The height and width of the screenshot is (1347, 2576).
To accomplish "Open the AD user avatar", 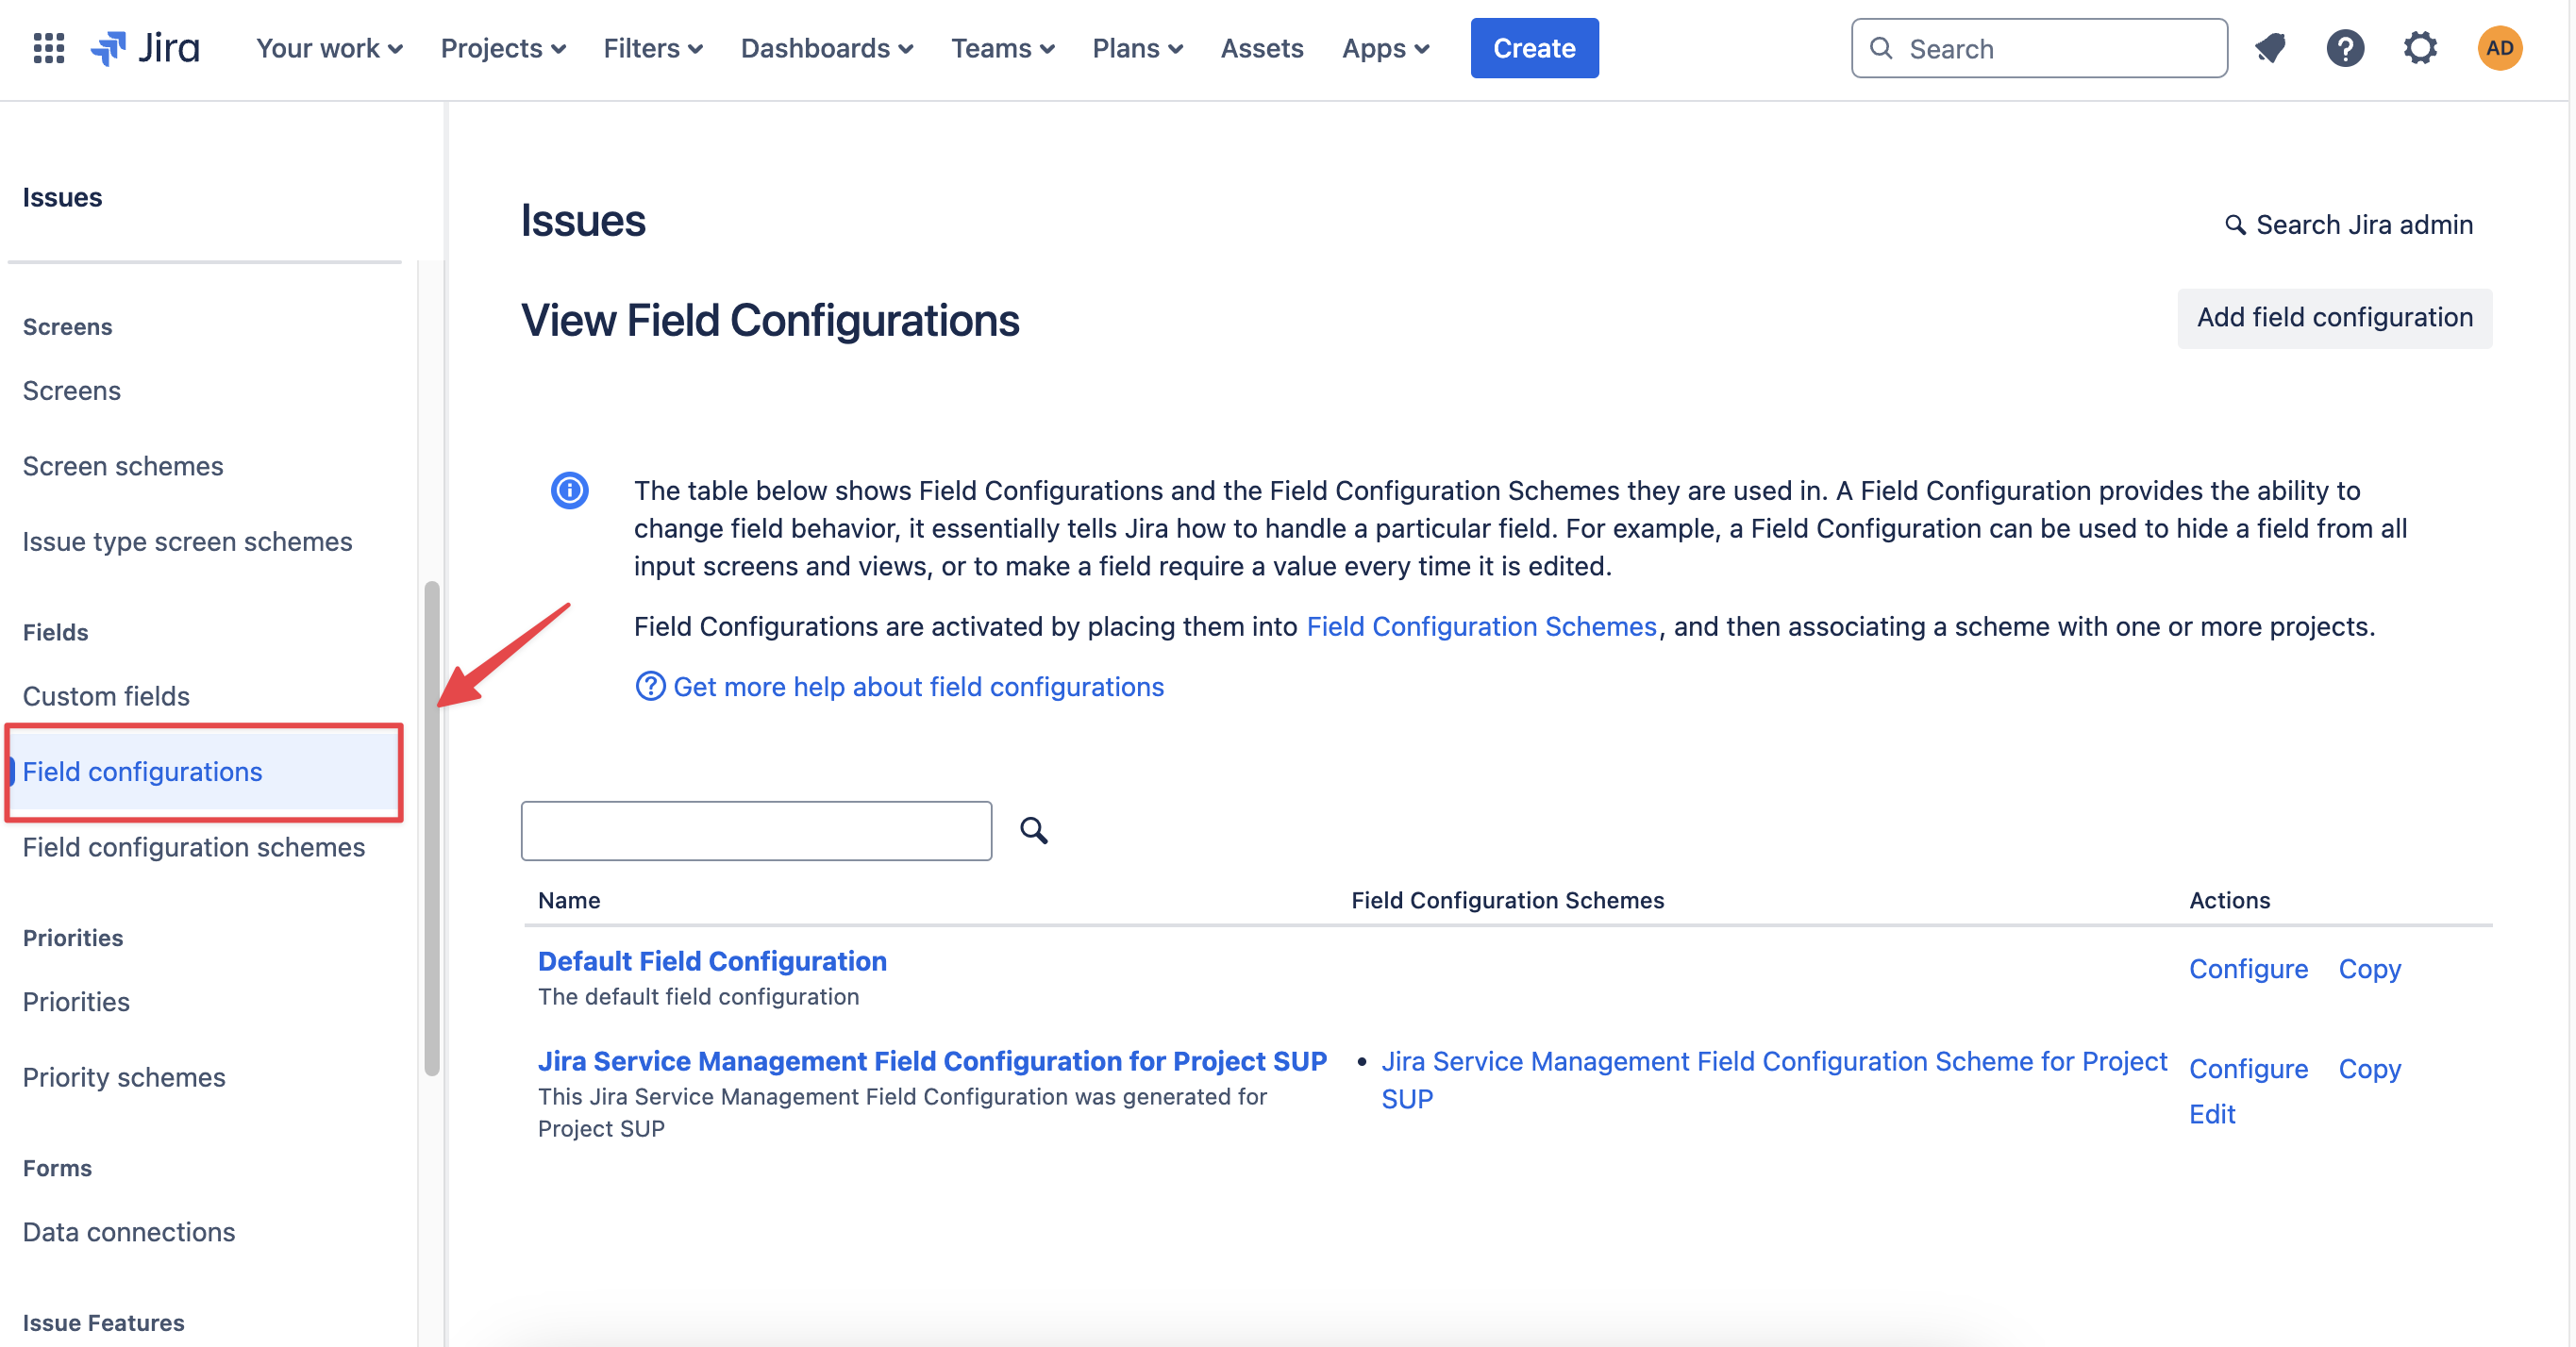I will [x=2499, y=48].
